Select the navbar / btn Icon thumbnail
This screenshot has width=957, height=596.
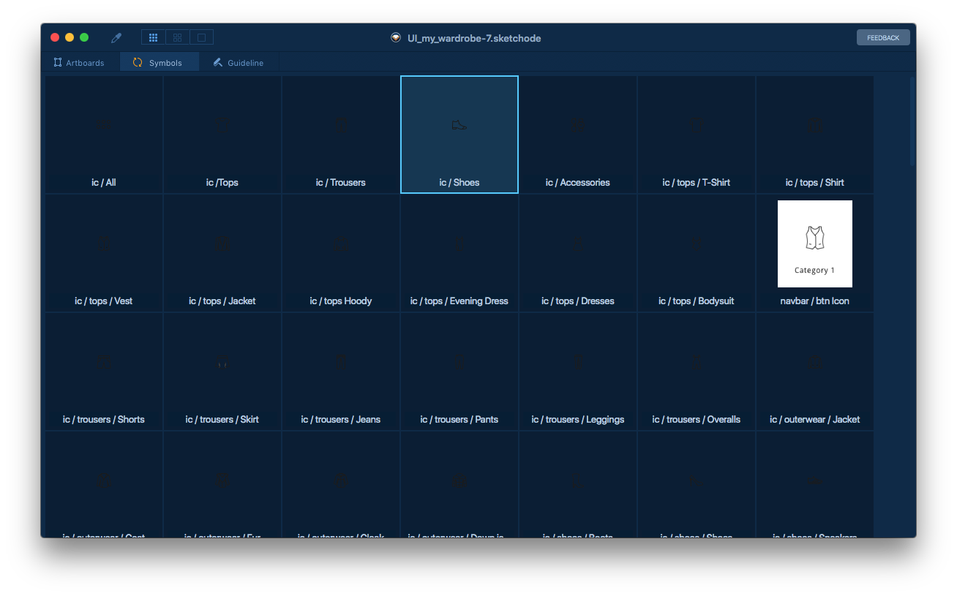point(814,244)
